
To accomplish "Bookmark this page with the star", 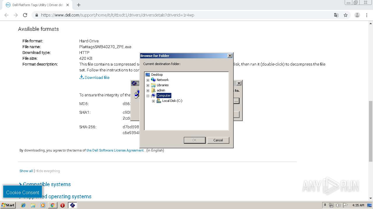I will tap(346, 15).
